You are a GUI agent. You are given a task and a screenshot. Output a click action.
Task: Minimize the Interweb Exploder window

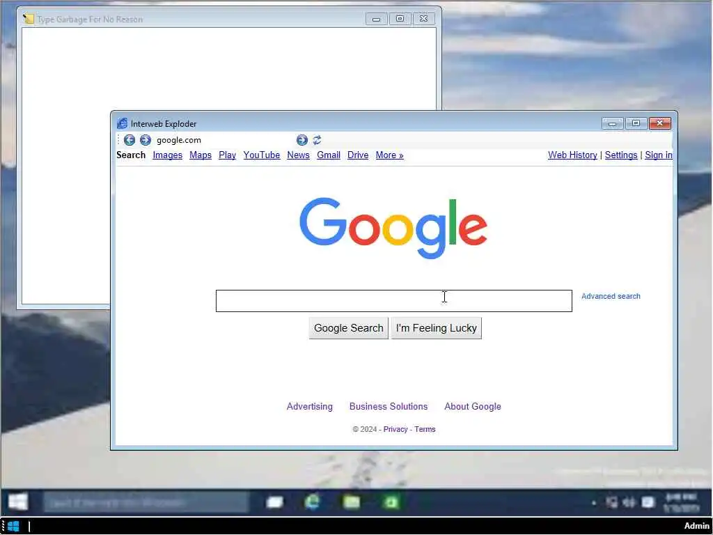coord(612,123)
